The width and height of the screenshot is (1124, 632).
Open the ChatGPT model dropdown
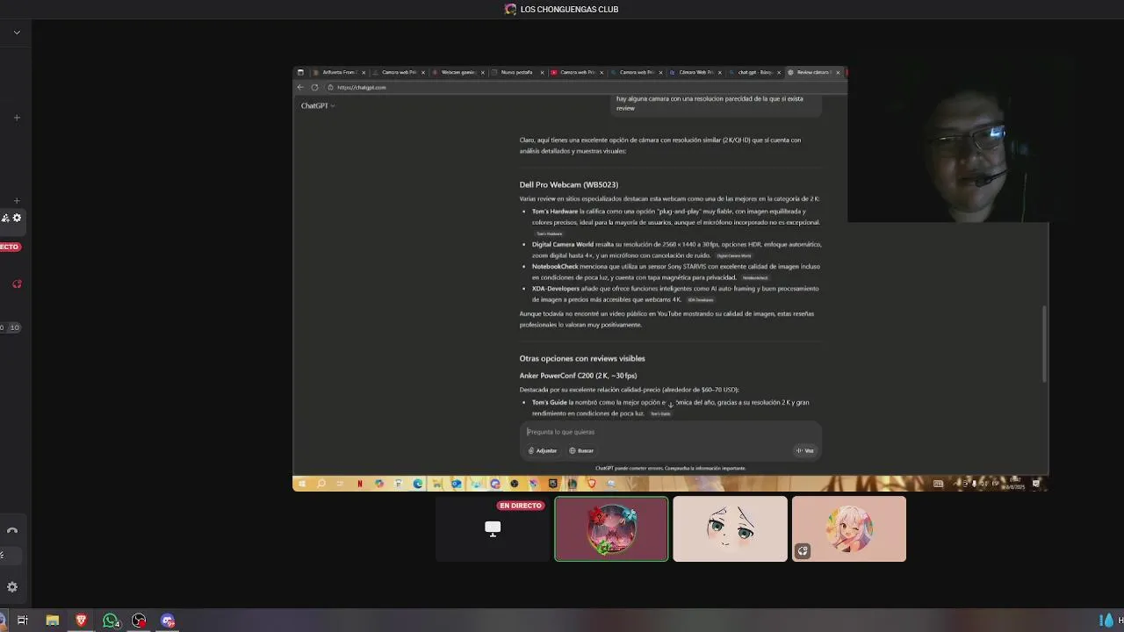pyautogui.click(x=318, y=105)
